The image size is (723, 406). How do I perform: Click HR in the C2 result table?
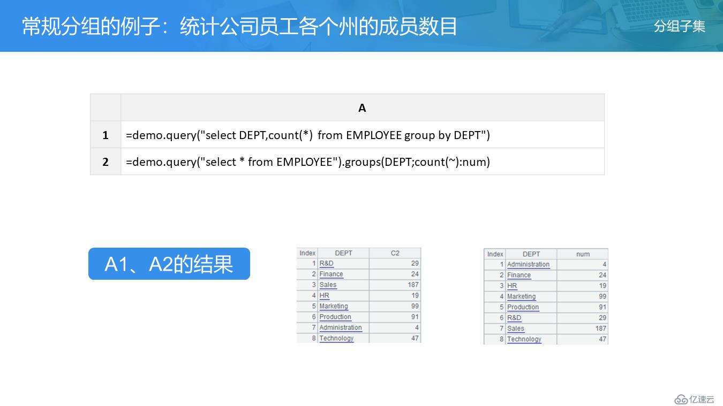(324, 296)
